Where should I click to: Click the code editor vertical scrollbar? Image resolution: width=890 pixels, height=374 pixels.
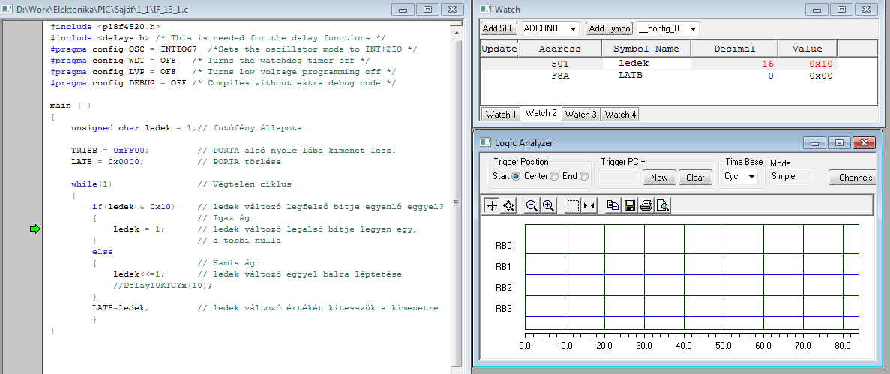click(457, 198)
